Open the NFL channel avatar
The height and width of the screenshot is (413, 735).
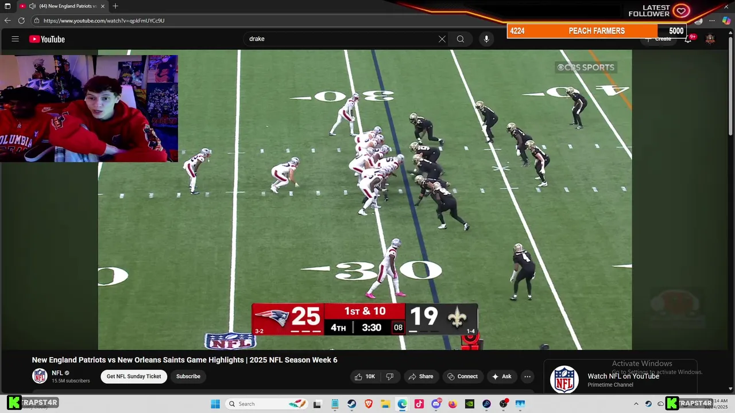coord(40,376)
